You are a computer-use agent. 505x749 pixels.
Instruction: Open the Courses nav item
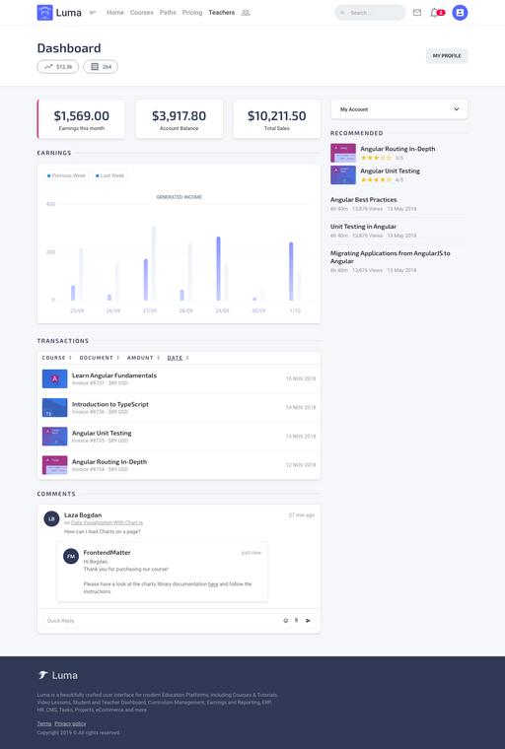coord(142,13)
